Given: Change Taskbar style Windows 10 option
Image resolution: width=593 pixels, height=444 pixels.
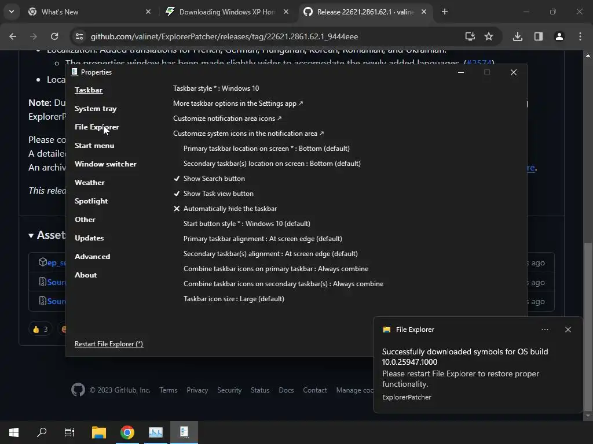Looking at the screenshot, I should click(x=216, y=88).
